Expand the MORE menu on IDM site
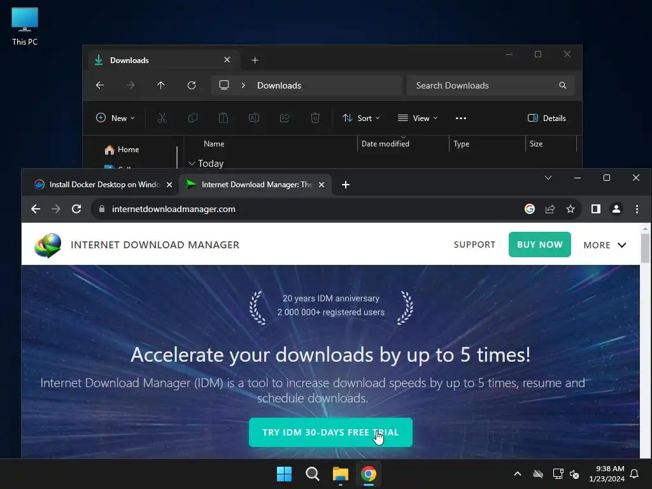Viewport: 652px width, 489px height. tap(605, 245)
